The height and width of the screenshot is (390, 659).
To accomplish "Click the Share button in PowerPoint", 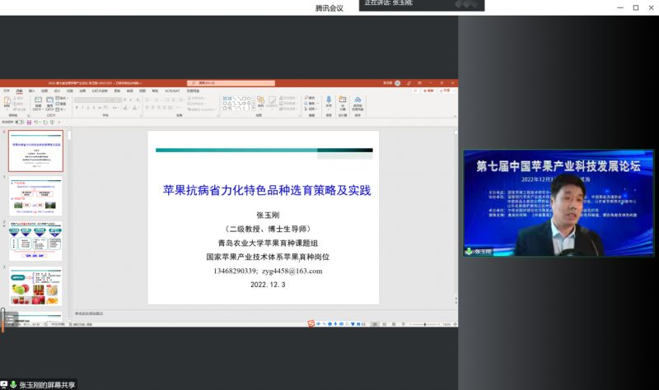I will click(446, 91).
